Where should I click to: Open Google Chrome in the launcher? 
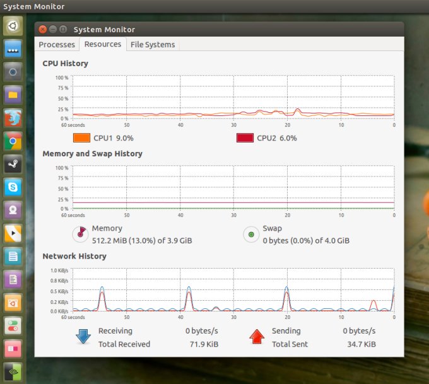click(14, 141)
